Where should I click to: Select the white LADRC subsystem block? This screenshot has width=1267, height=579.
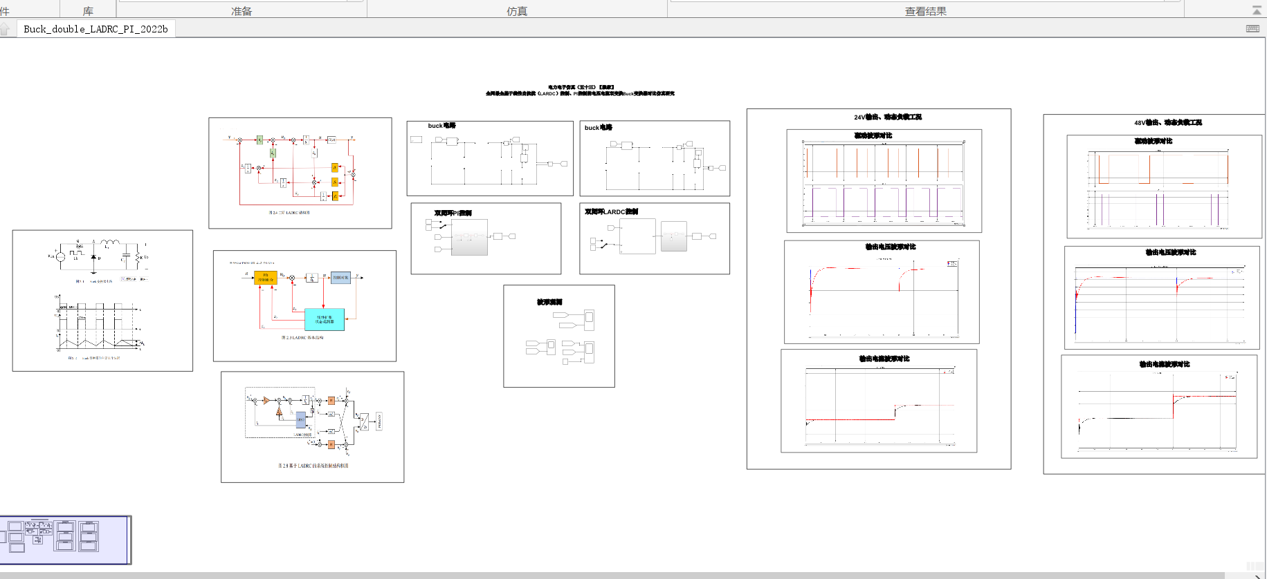pyautogui.click(x=637, y=237)
